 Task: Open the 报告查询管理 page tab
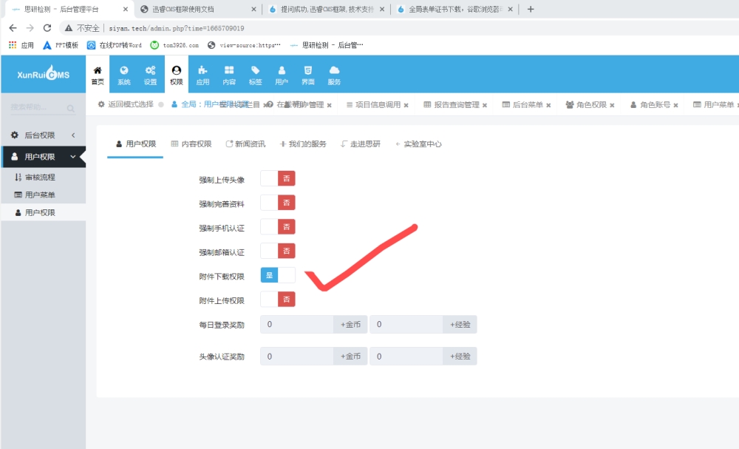(452, 105)
